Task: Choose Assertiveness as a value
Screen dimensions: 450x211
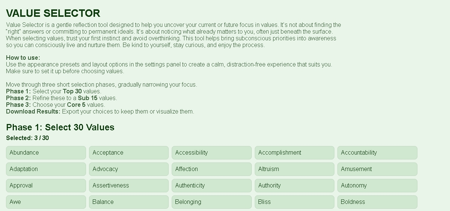Action: point(129,186)
